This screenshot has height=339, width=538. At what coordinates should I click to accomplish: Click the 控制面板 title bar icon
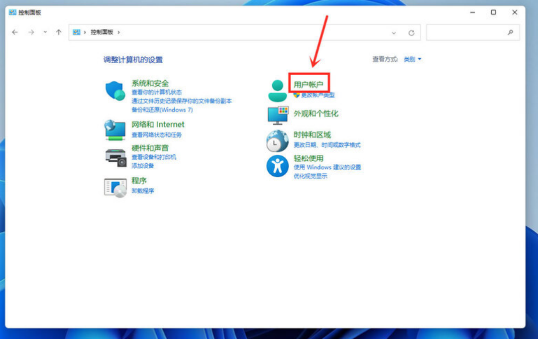pos(12,12)
